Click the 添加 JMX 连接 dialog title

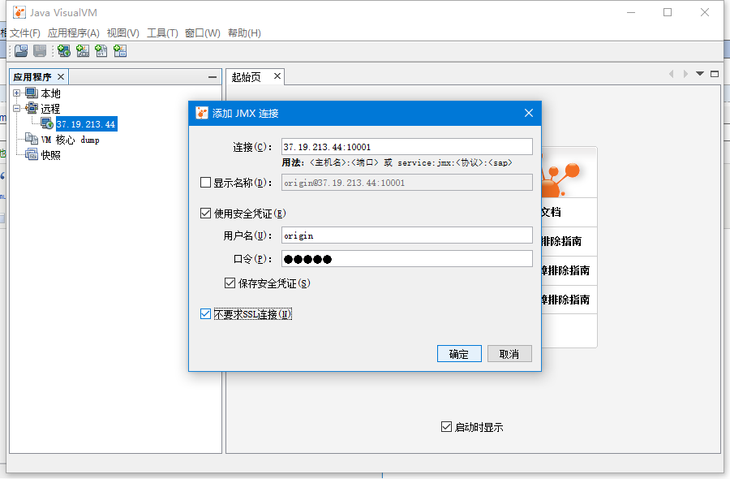click(245, 113)
